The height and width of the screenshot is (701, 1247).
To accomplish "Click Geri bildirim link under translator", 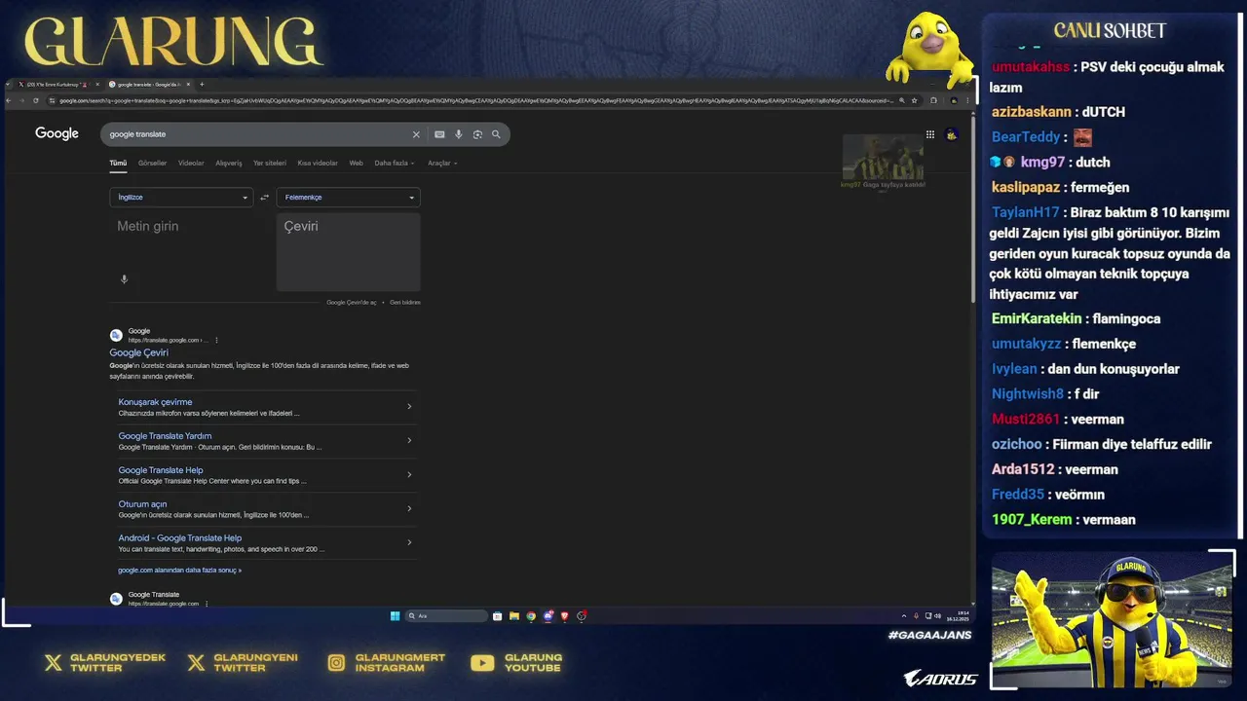I will point(405,303).
